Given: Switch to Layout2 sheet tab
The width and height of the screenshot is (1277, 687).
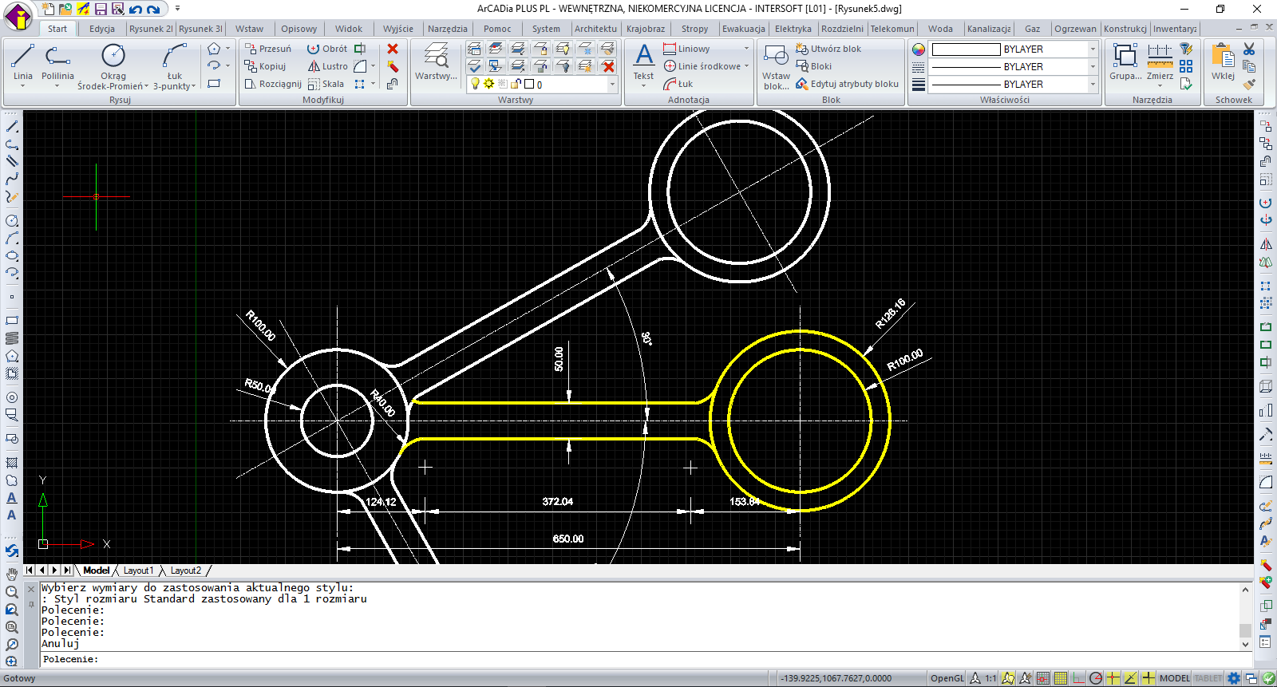Looking at the screenshot, I should [186, 571].
